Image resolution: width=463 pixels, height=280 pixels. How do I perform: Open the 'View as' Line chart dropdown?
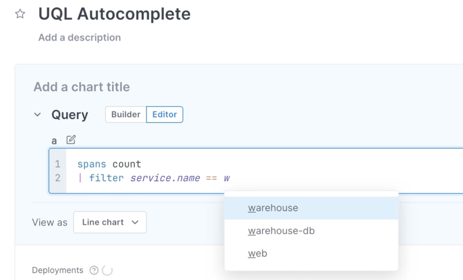109,222
